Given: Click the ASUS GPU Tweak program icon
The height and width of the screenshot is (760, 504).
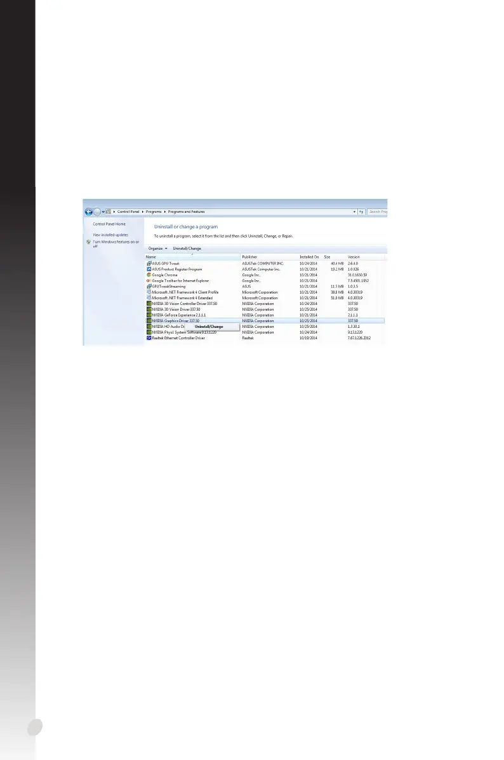Looking at the screenshot, I should click(149, 263).
